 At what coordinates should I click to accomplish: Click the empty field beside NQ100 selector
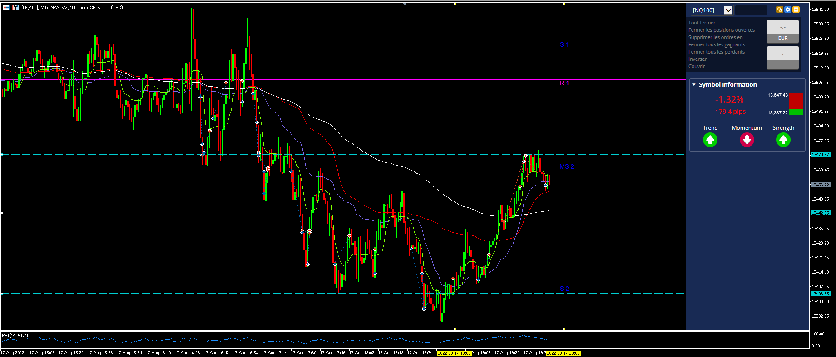pos(751,10)
